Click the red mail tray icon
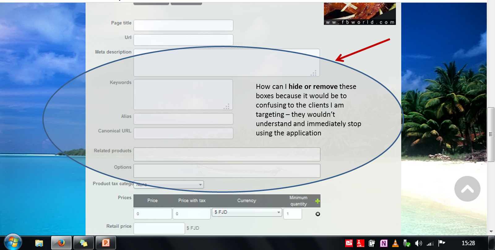The image size is (495, 250). (349, 243)
